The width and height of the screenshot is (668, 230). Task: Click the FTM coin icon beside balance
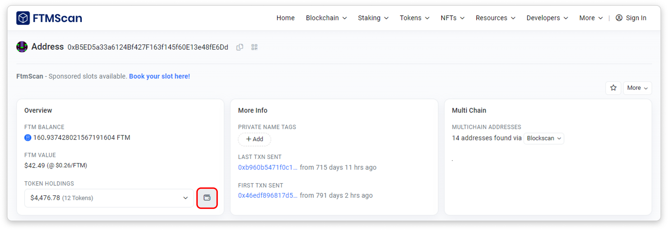point(28,138)
